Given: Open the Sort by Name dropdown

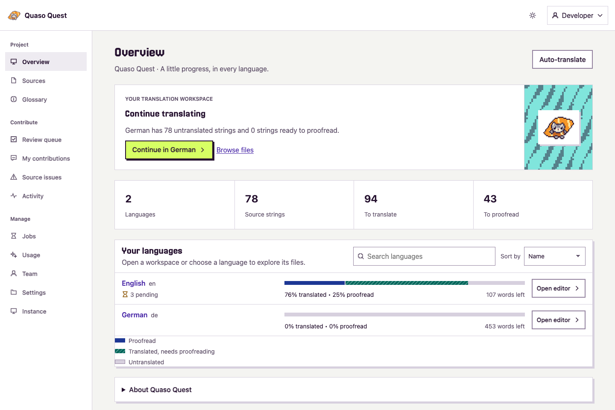Looking at the screenshot, I should click(554, 256).
